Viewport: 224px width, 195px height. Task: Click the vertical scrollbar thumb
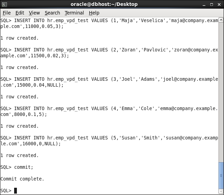click(x=221, y=176)
